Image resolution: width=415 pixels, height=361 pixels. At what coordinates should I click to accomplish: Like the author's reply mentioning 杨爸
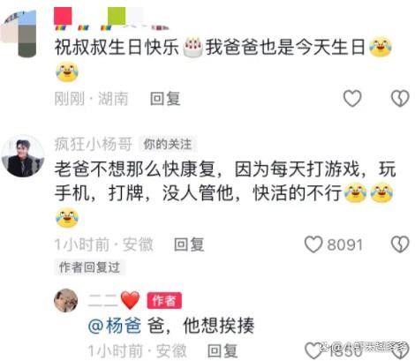pyautogui.click(x=313, y=350)
